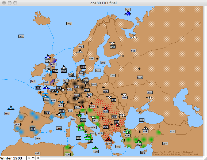The width and height of the screenshot is (207, 160).
Task: Select the Italian army above tri
Action: (93, 117)
